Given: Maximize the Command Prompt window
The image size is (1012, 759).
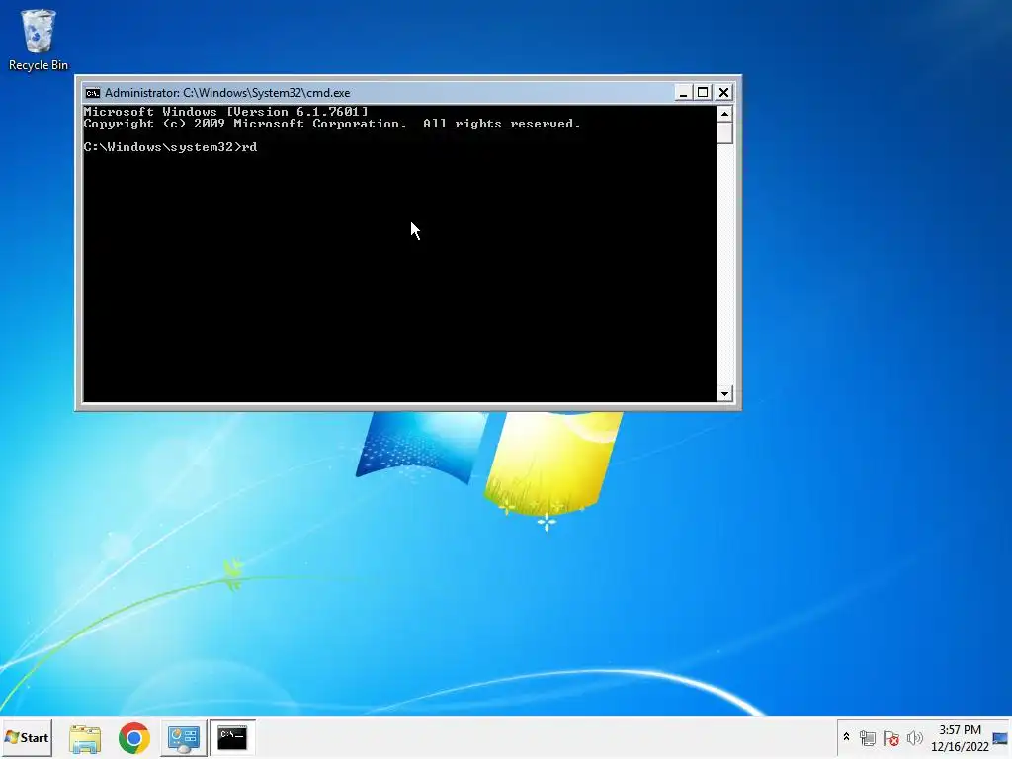Looking at the screenshot, I should coord(703,92).
